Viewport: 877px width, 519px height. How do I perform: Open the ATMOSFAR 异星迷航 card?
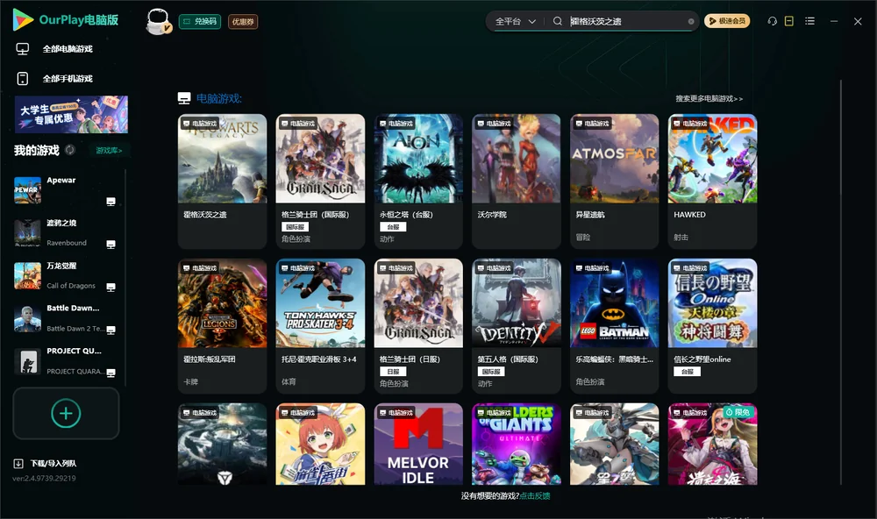tap(614, 181)
